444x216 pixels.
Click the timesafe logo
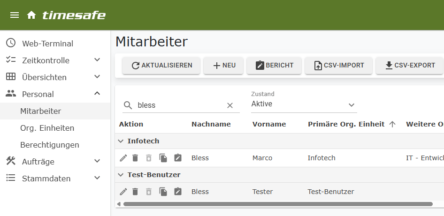point(74,15)
